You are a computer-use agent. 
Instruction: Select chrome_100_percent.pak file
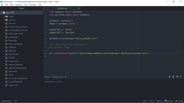click(18, 27)
